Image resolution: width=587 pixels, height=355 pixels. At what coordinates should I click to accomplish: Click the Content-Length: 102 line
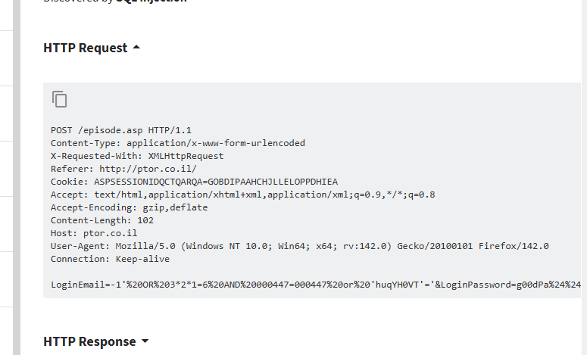coord(102,220)
